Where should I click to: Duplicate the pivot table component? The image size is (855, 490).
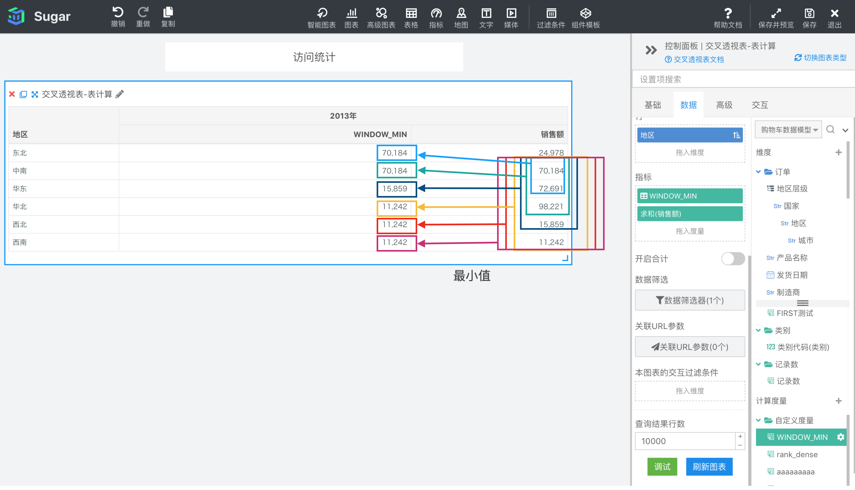(23, 94)
